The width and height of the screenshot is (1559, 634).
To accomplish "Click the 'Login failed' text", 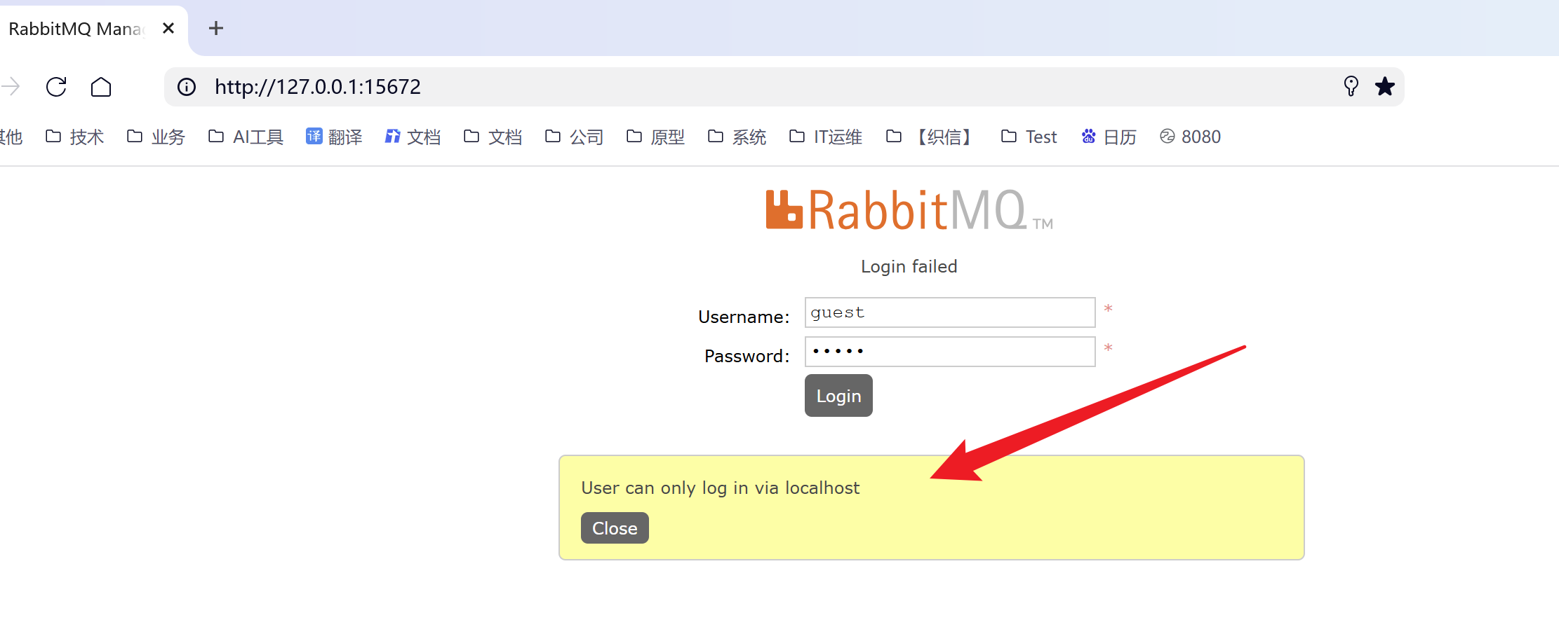I will tap(909, 267).
